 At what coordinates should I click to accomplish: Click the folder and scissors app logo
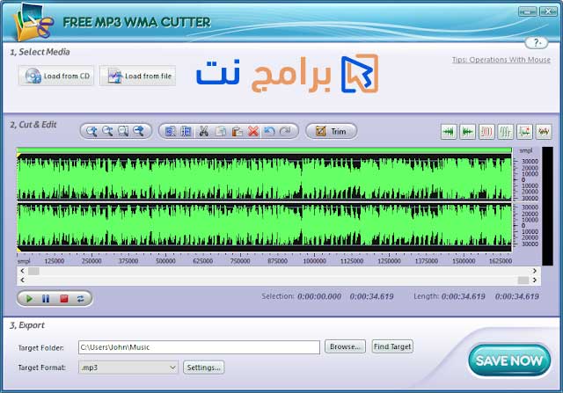point(33,23)
